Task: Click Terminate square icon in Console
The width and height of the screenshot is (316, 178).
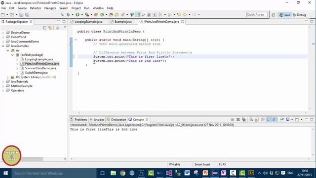Action: point(233,120)
